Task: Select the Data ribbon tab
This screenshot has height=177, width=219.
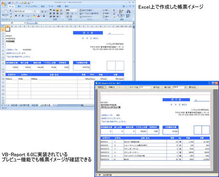Action: tap(51, 6)
